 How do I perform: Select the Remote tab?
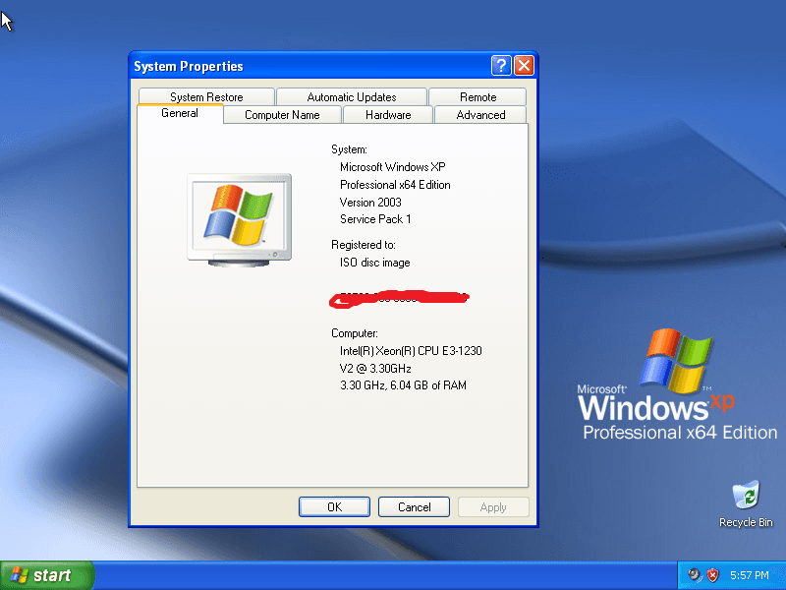[477, 96]
